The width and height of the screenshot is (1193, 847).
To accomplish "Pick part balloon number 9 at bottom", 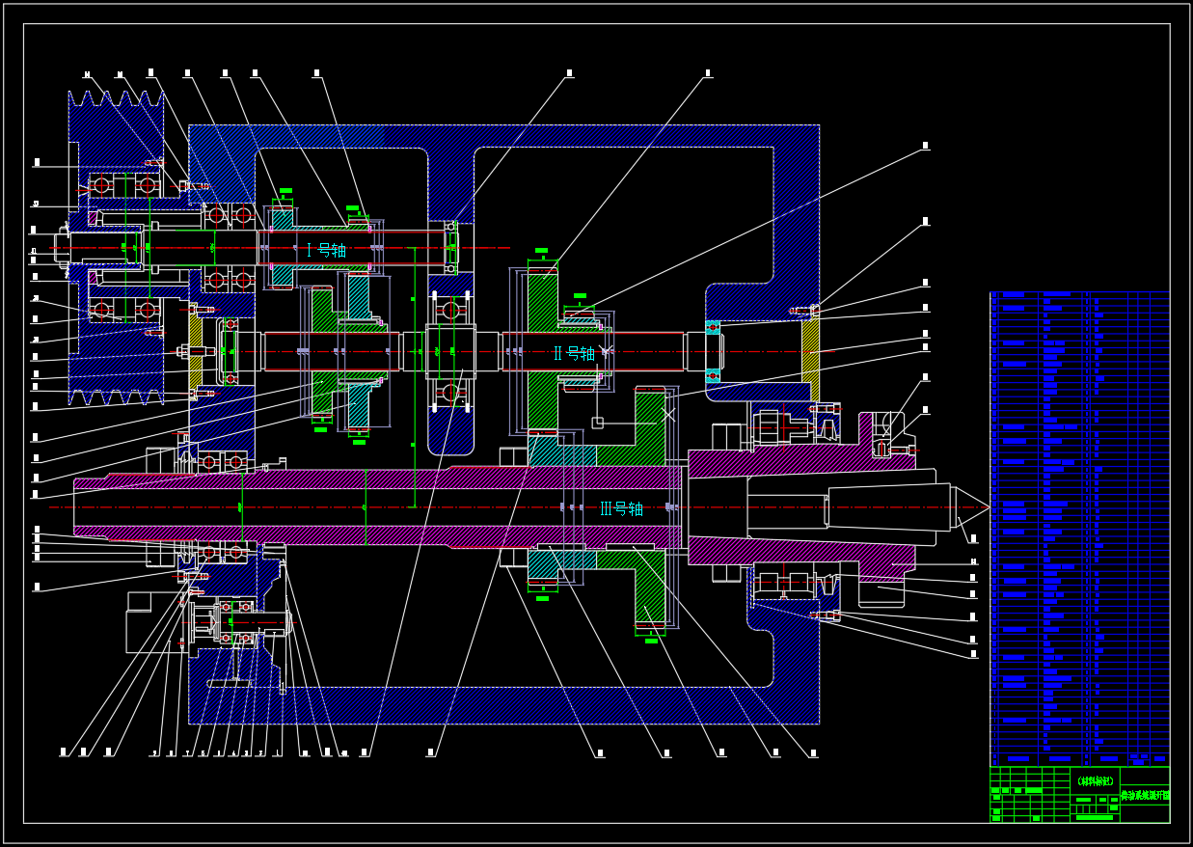I will [154, 752].
